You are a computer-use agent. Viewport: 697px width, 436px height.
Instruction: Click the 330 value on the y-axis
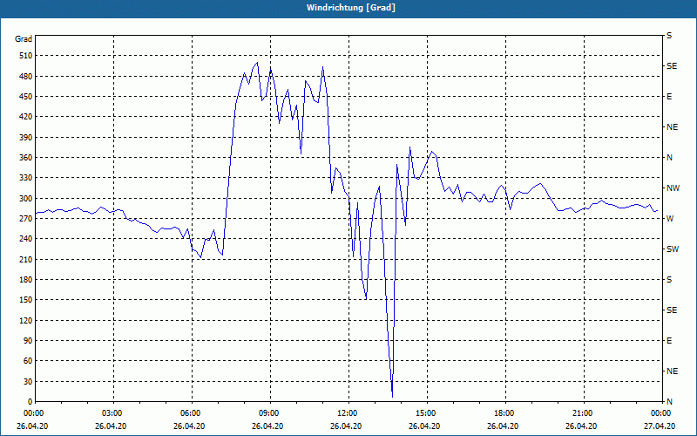coord(26,178)
